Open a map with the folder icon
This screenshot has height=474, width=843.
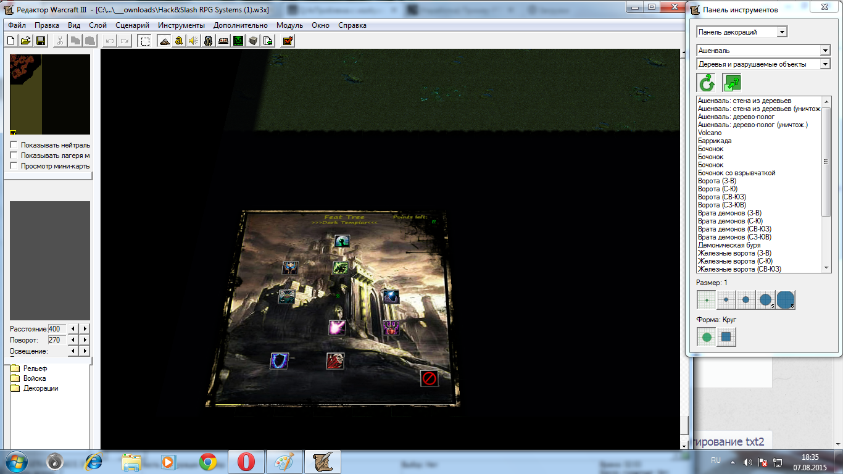(26, 41)
